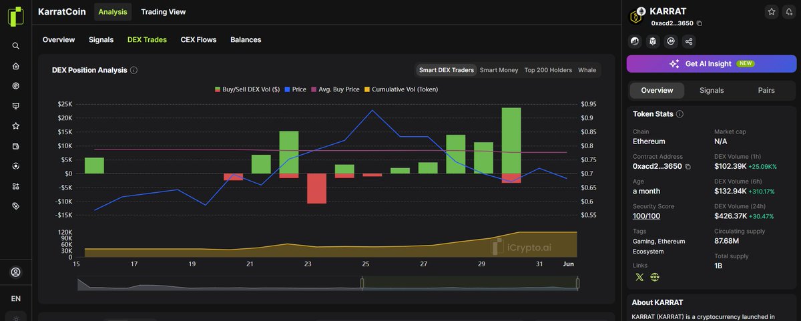Copy the 0xacd2...3650 address under KARRAT title
801x321 pixels.
(700, 23)
